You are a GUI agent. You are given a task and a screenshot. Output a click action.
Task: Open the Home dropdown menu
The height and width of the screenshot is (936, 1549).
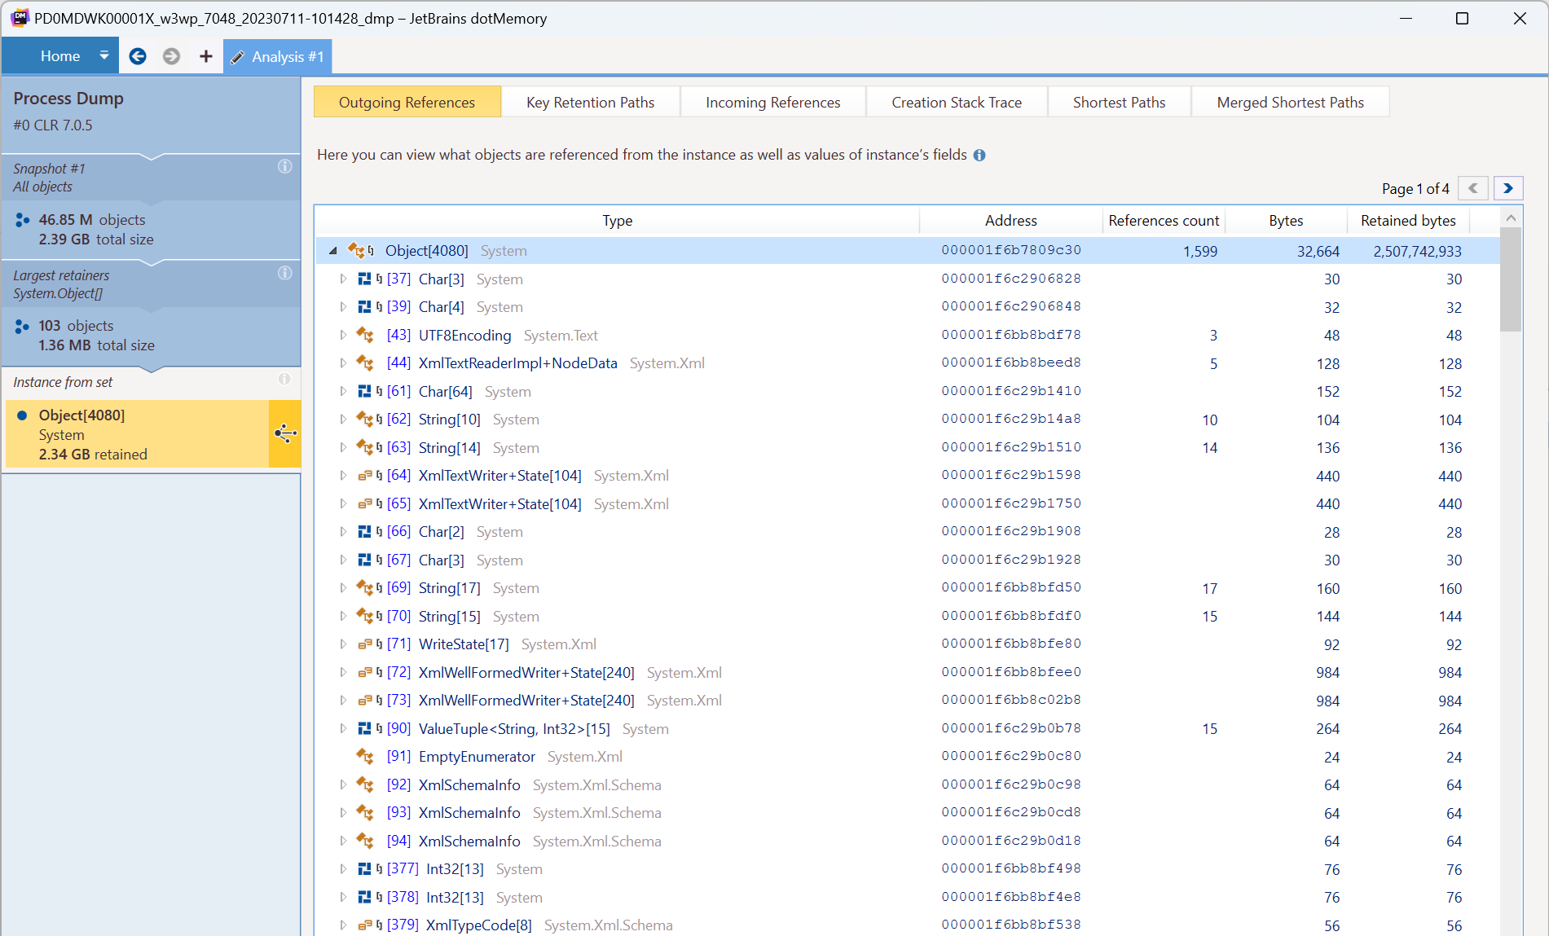point(103,55)
